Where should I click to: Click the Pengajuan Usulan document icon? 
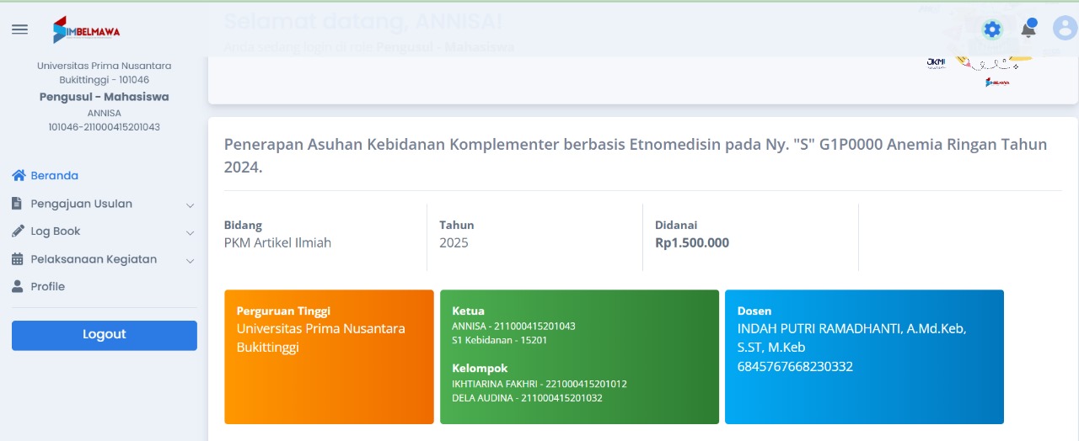pyautogui.click(x=18, y=204)
